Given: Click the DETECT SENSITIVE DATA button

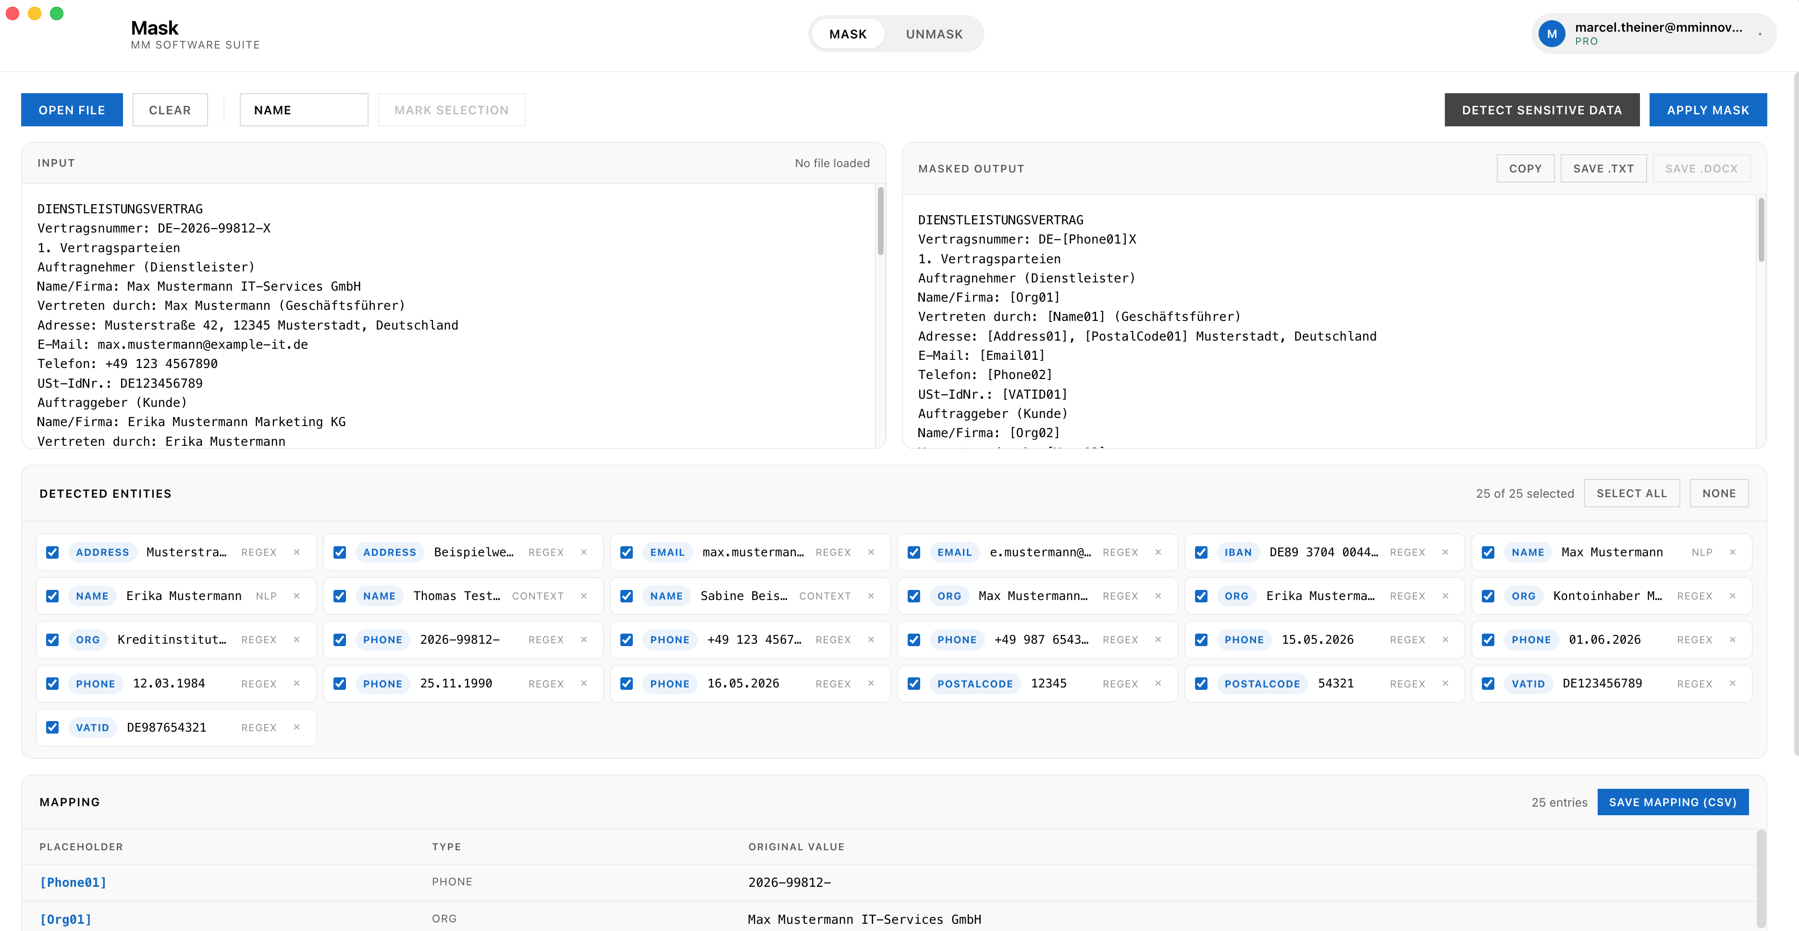Looking at the screenshot, I should (x=1541, y=110).
